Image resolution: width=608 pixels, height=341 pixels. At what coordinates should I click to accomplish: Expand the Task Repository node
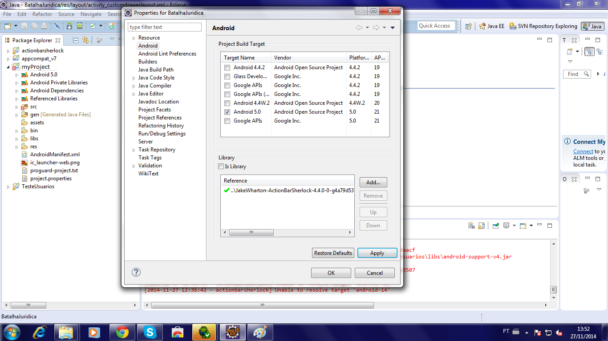point(134,150)
